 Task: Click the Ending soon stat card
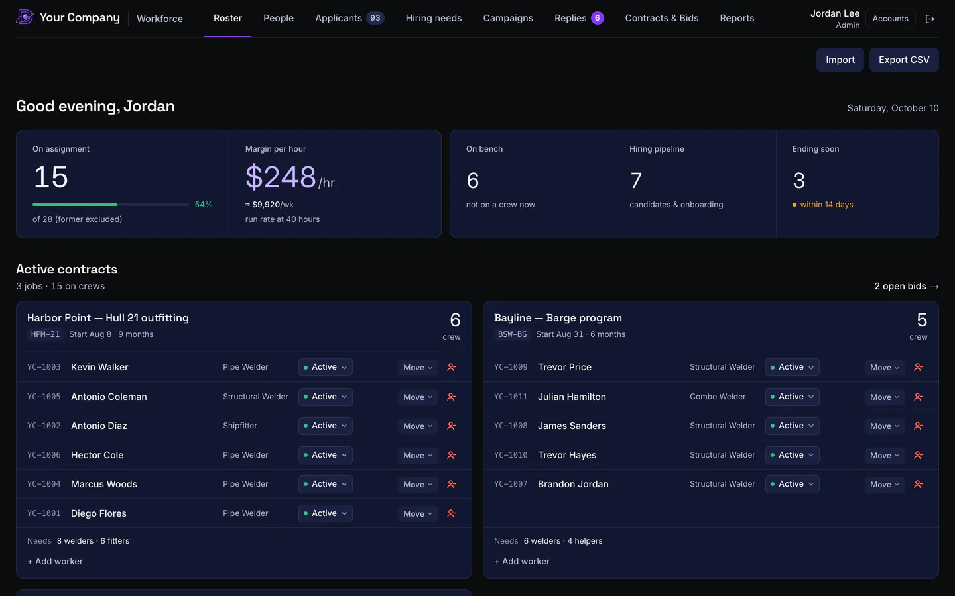[x=858, y=184]
